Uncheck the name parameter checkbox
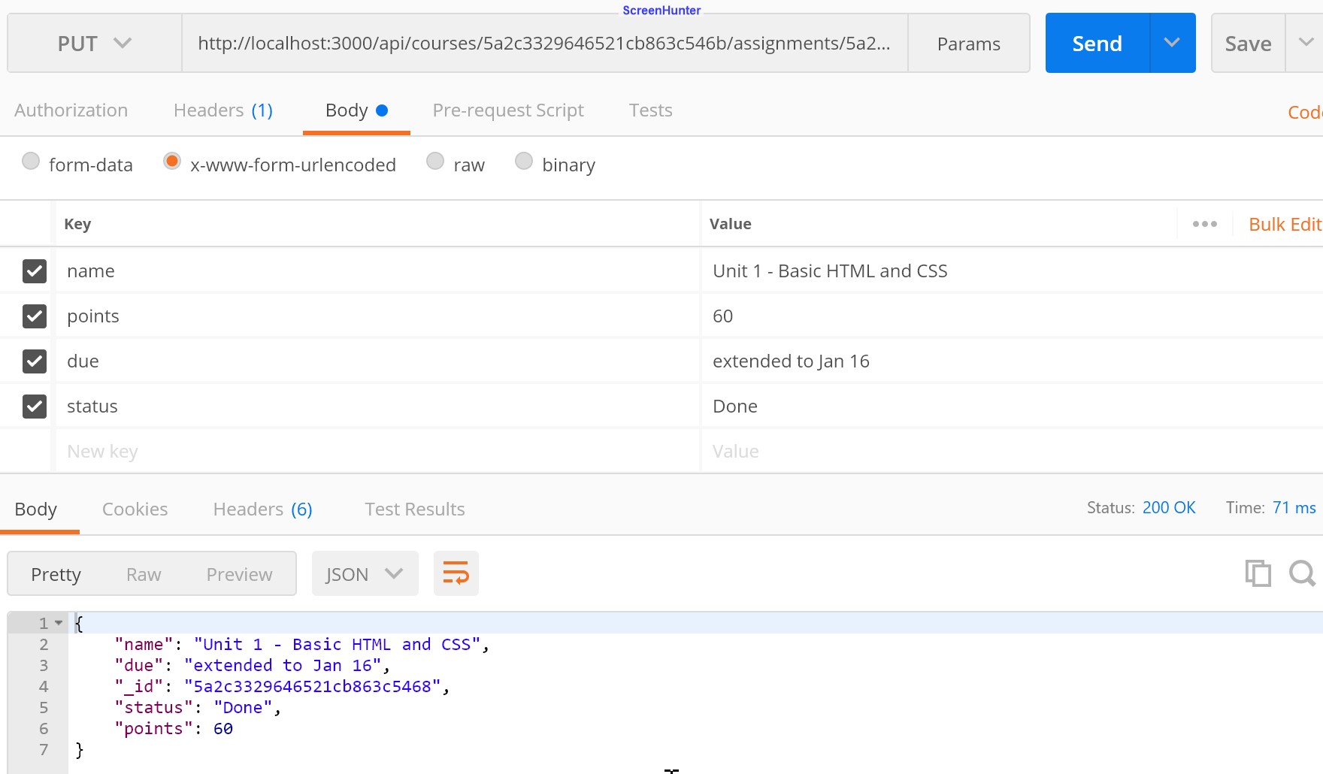 point(35,271)
